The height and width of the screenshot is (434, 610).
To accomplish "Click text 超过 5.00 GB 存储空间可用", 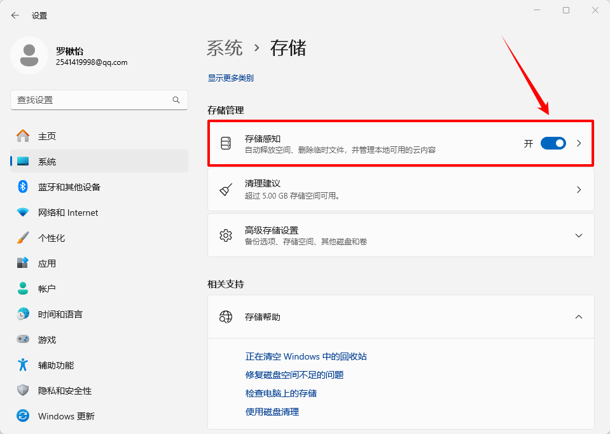I will click(x=292, y=196).
